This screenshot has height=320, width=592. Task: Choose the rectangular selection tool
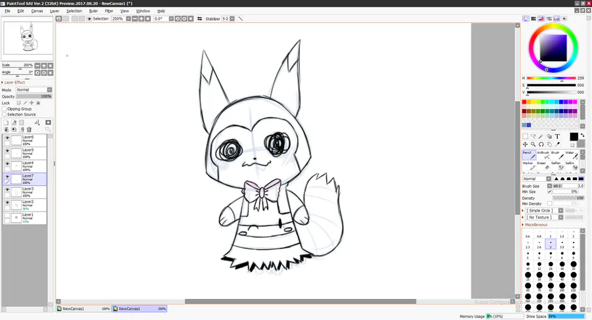[x=525, y=136]
